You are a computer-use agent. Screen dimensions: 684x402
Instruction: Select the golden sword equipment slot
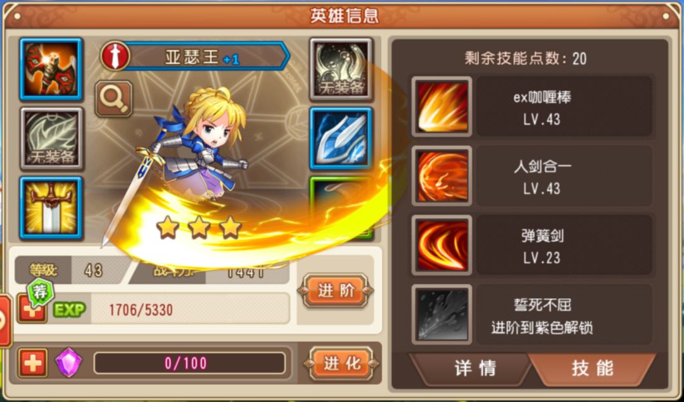pyautogui.click(x=51, y=209)
